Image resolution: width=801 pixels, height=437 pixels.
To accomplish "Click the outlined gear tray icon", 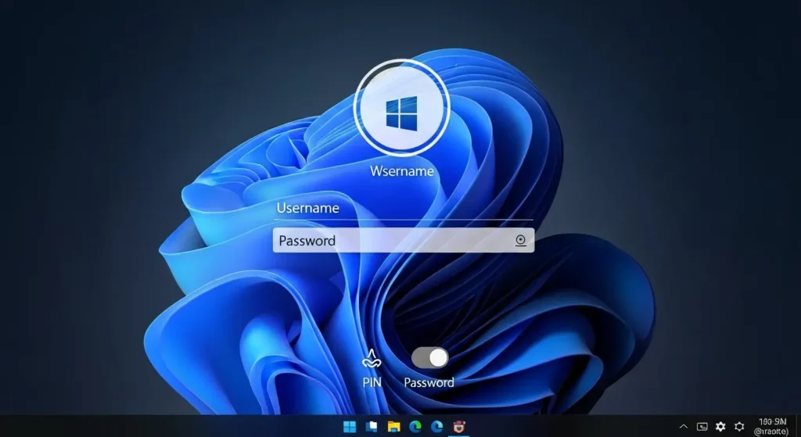I will point(739,427).
